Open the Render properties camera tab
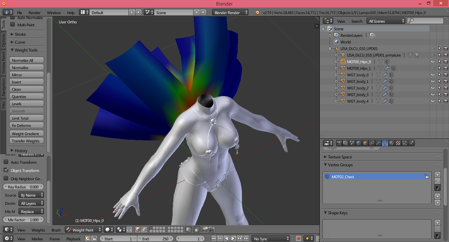Screen dimensions: 449x242 pos(339,143)
